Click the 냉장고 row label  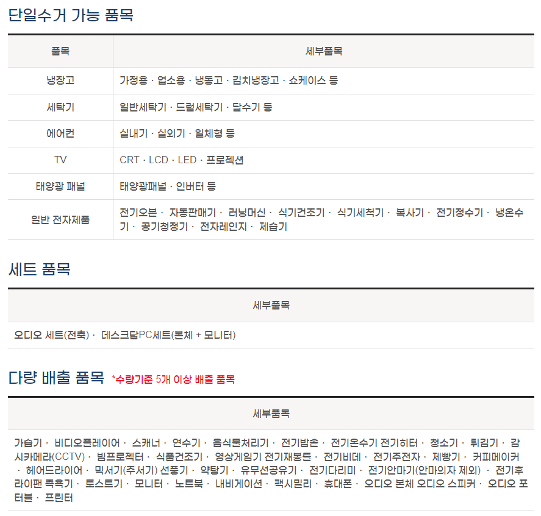pyautogui.click(x=60, y=80)
